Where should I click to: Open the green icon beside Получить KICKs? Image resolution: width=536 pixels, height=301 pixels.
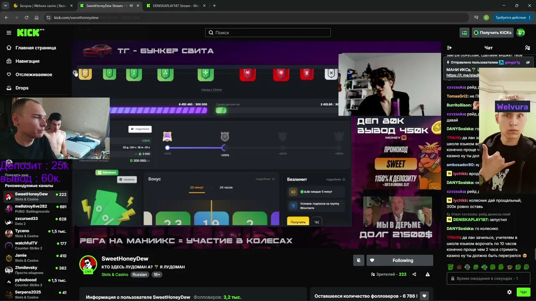[464, 33]
